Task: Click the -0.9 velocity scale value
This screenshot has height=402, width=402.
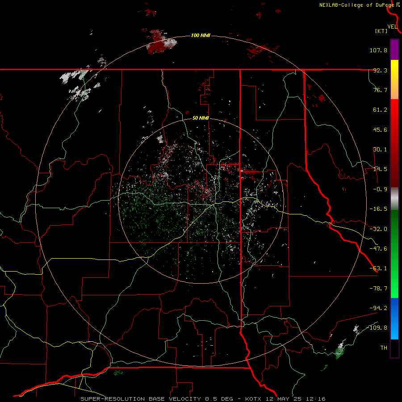Action: 380,189
